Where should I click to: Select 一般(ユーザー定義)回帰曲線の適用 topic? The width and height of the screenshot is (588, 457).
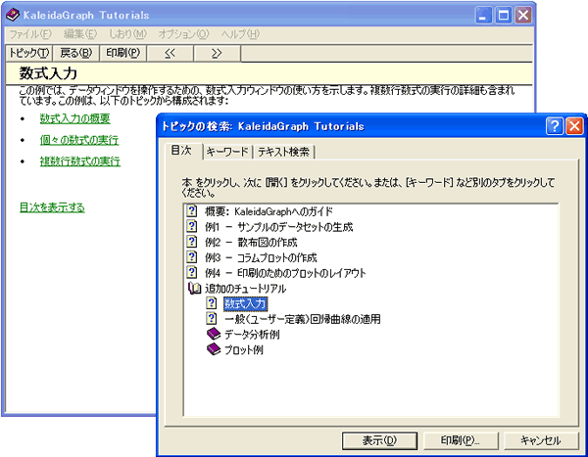(302, 319)
